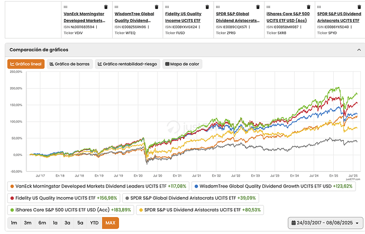Set chart period to 1a

coord(55,223)
